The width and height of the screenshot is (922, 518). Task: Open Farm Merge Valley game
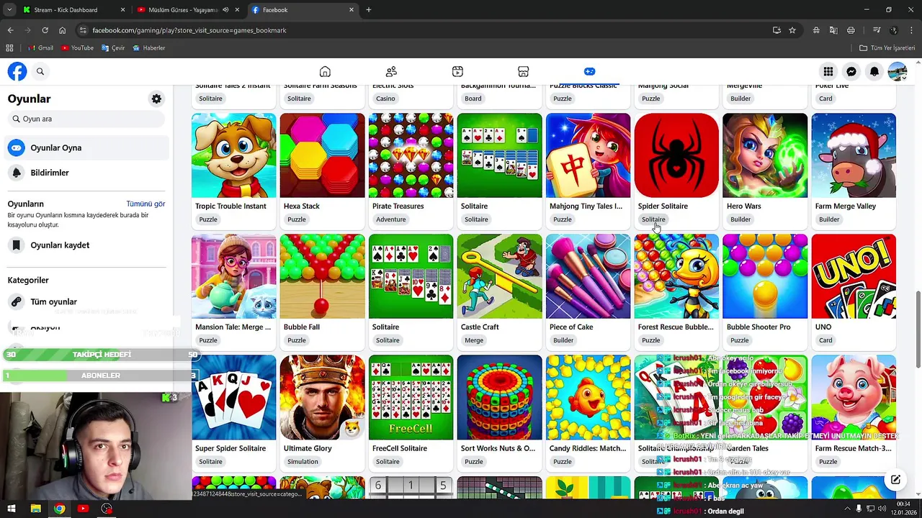854,155
